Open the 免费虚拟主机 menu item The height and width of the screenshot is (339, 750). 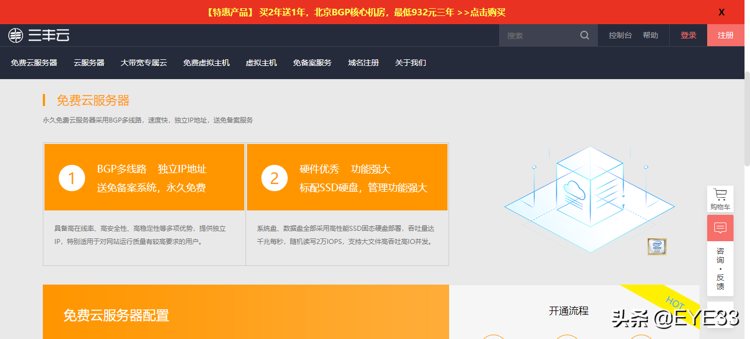click(x=206, y=63)
